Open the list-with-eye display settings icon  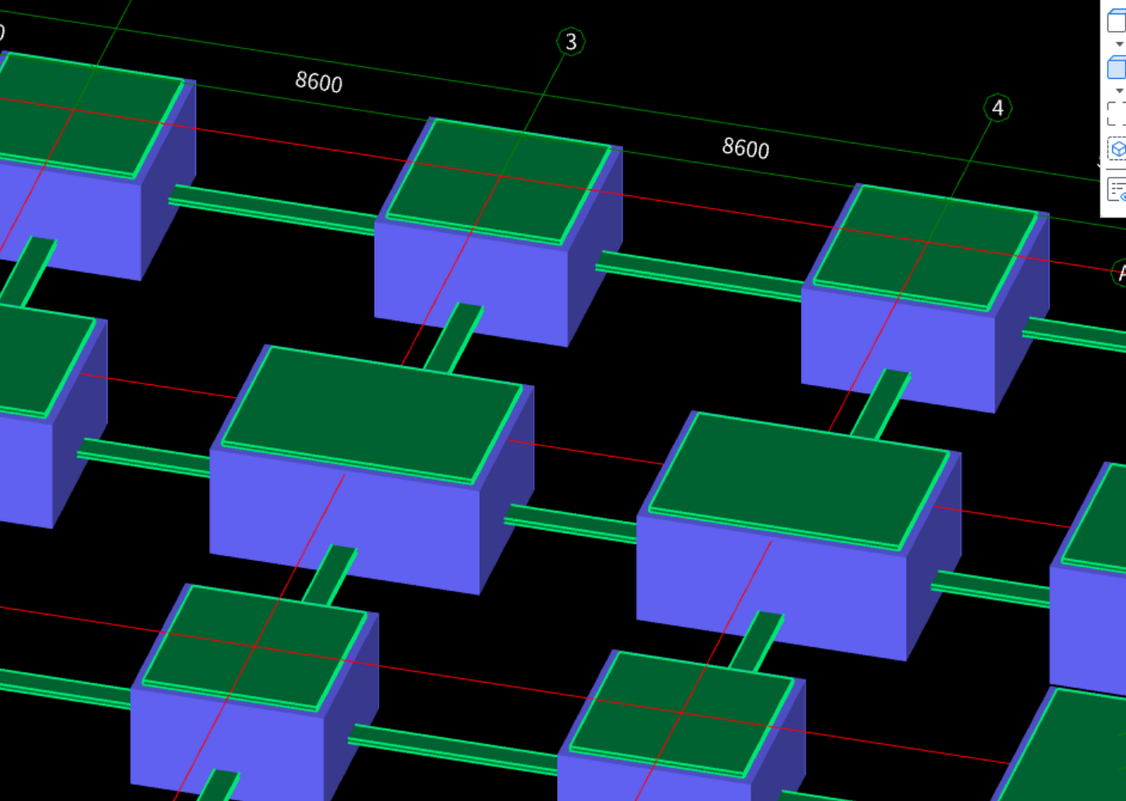[x=1117, y=190]
